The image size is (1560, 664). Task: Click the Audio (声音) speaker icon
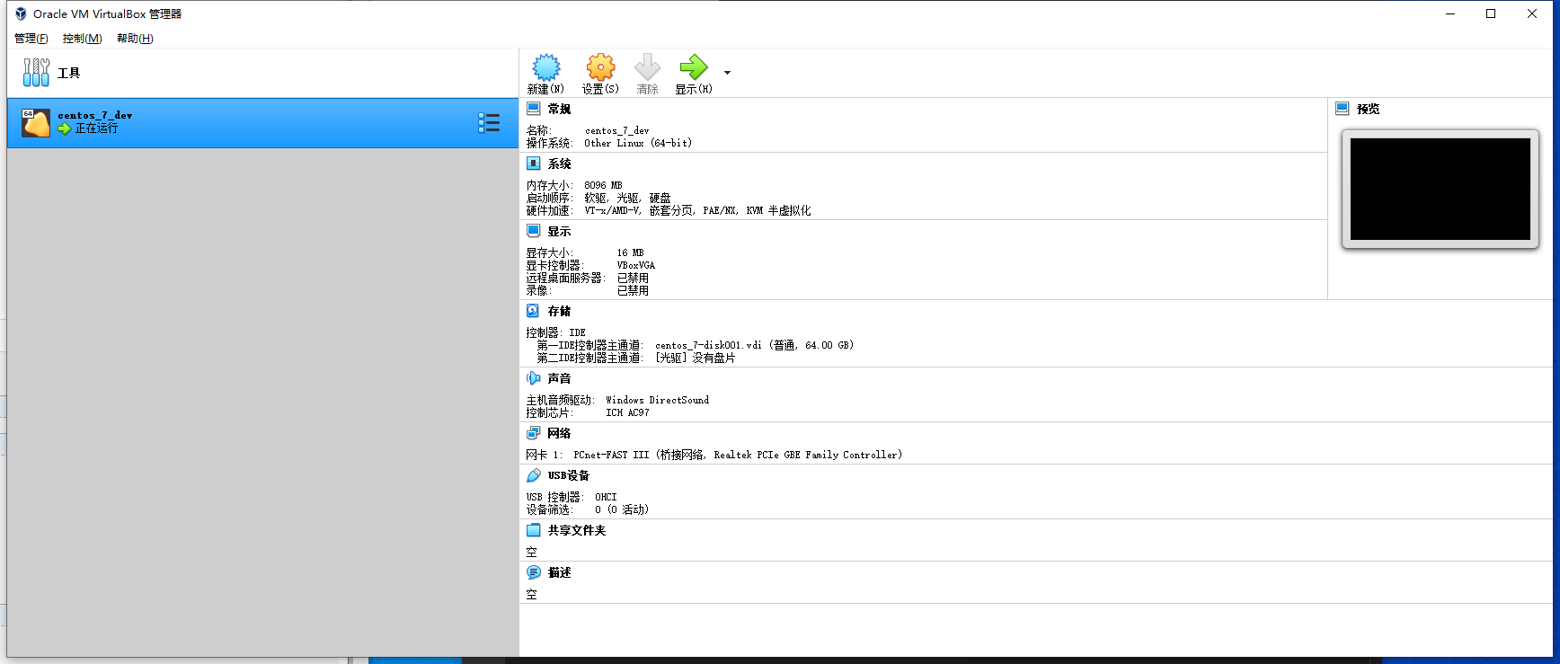click(533, 378)
